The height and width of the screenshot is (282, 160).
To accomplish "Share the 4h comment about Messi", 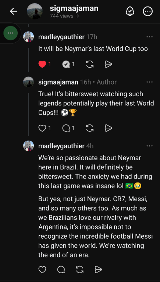I will (98, 270).
